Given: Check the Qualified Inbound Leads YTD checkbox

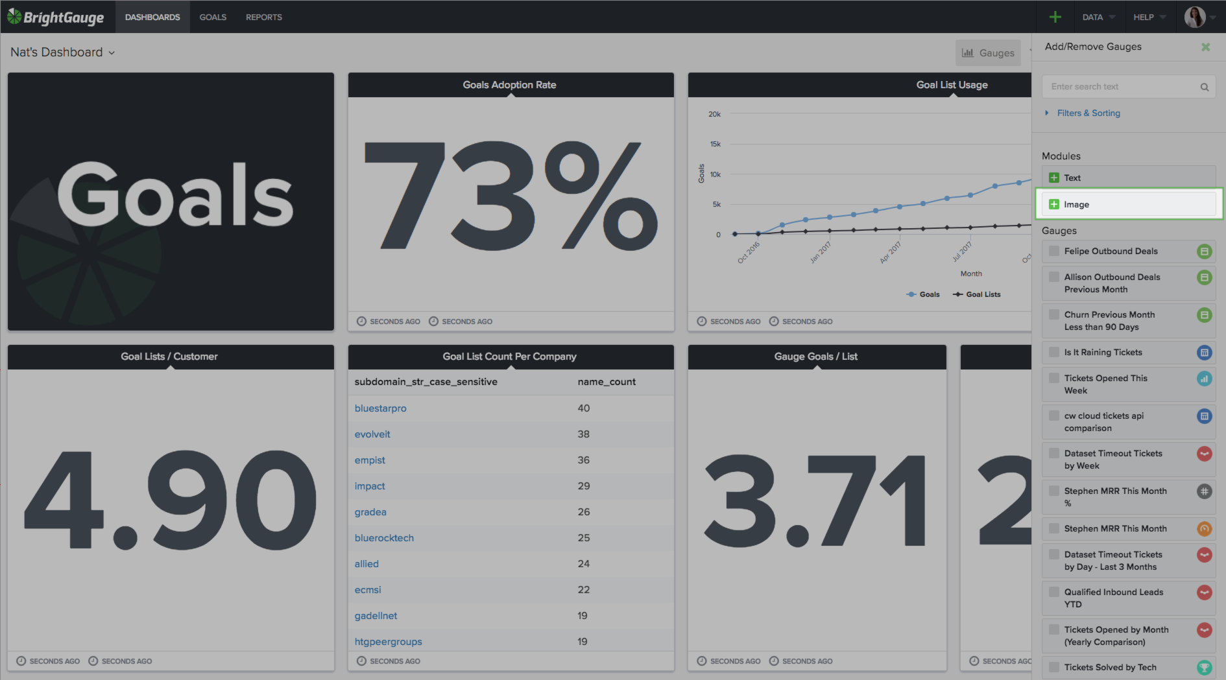Looking at the screenshot, I should (1054, 592).
